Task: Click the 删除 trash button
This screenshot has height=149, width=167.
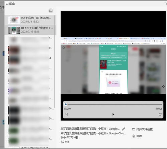Action: tap(137, 136)
